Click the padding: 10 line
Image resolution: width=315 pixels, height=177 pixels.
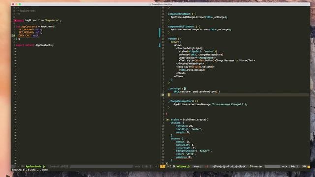click(184, 157)
